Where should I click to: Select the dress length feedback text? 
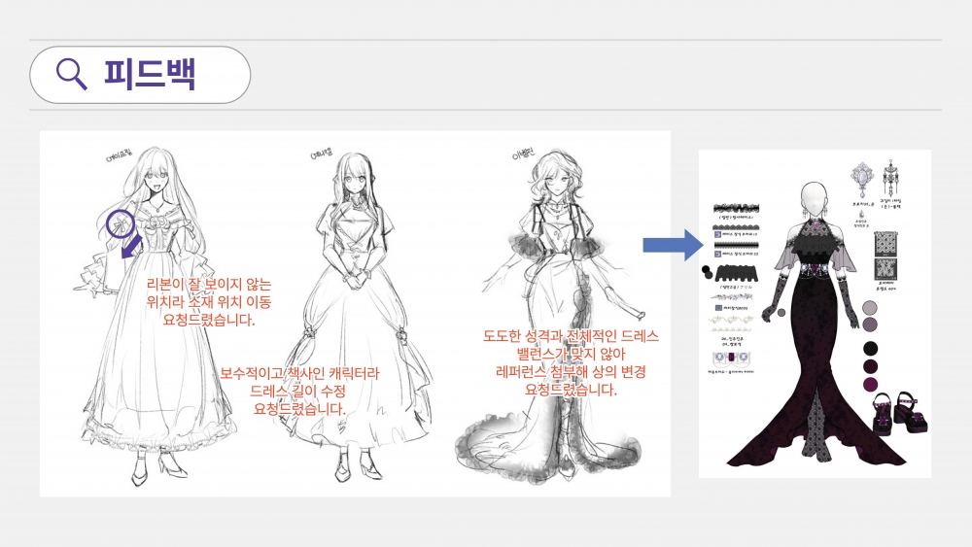click(x=299, y=391)
